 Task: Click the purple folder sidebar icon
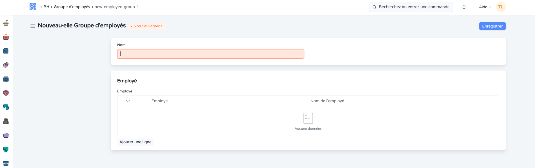6,135
